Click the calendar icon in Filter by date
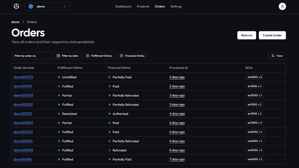299x168 pixels. point(58,56)
